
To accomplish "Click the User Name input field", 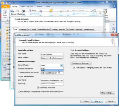I will pos(52,80).
